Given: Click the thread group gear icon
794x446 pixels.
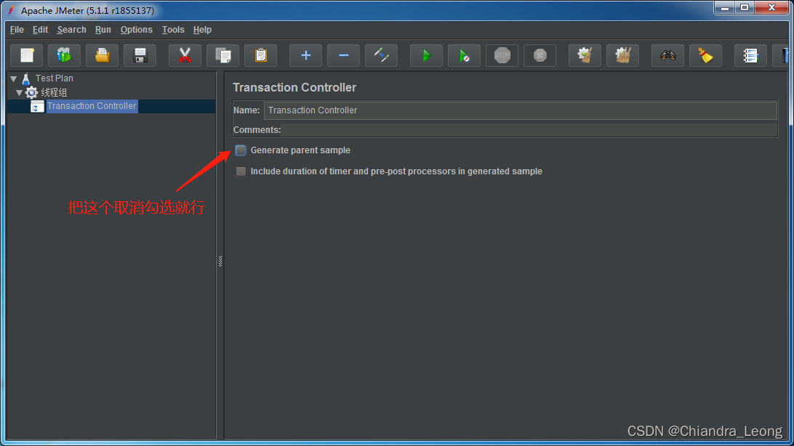Looking at the screenshot, I should tap(31, 92).
